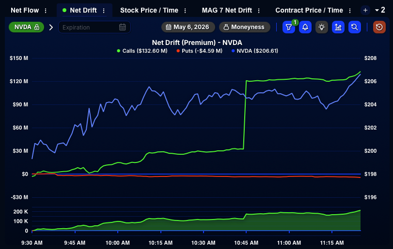This screenshot has height=249, width=393.
Task: Click the red reset refresh icon
Action: click(x=379, y=27)
